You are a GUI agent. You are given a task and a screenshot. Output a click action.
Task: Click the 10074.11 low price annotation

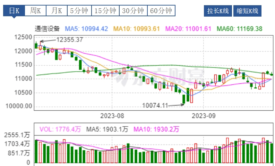(155, 105)
